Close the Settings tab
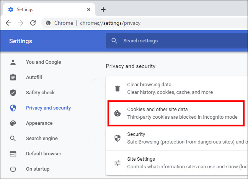 (89, 10)
